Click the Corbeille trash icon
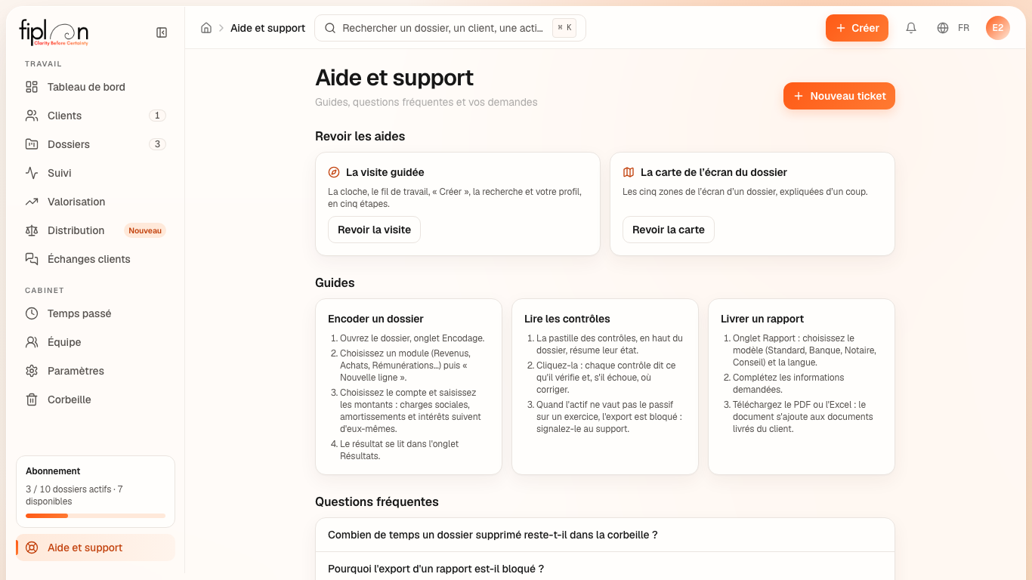 click(x=32, y=400)
